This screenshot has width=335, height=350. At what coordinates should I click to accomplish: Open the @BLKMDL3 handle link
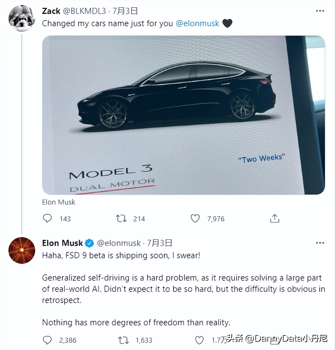pos(84,11)
